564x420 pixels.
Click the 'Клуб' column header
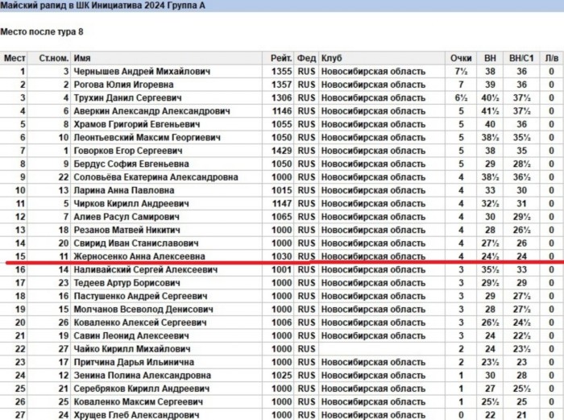[332, 58]
